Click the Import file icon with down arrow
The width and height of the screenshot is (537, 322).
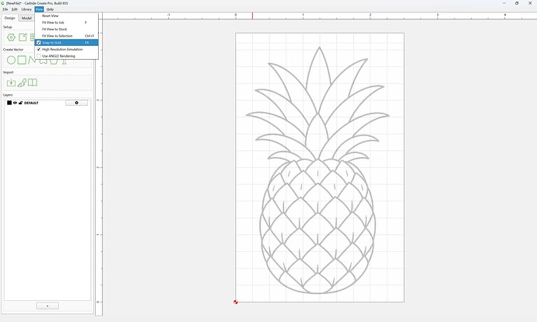11,82
